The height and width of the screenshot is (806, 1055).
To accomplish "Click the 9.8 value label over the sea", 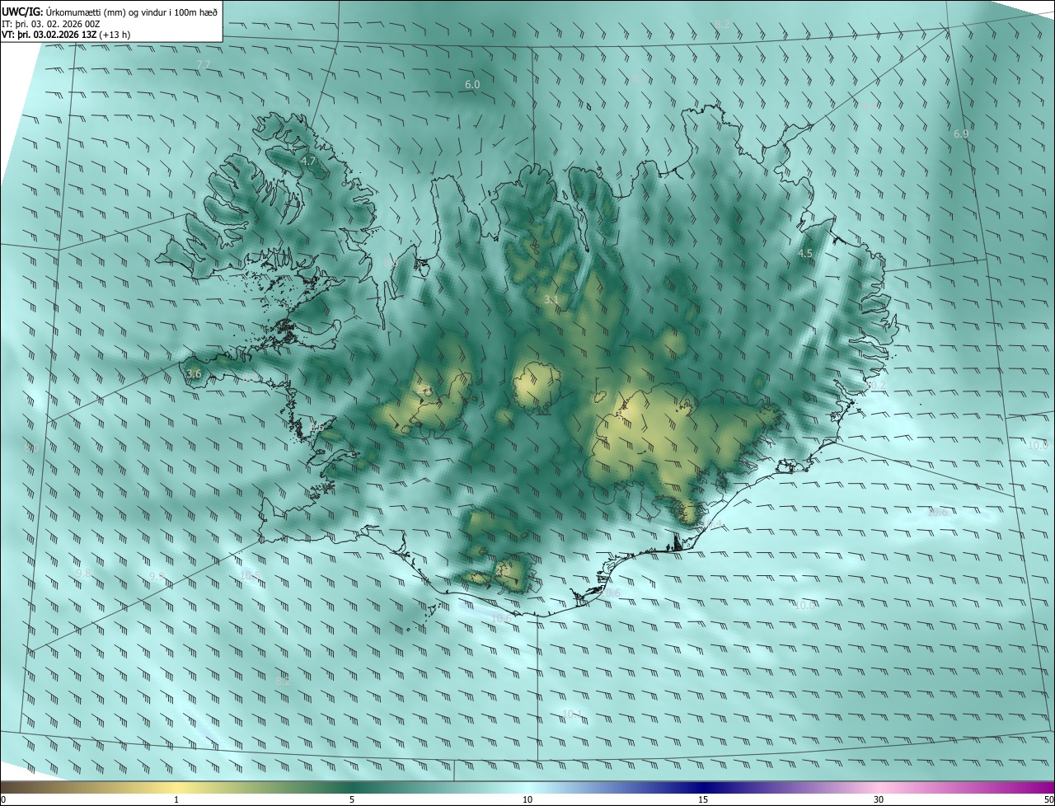I will coord(82,573).
